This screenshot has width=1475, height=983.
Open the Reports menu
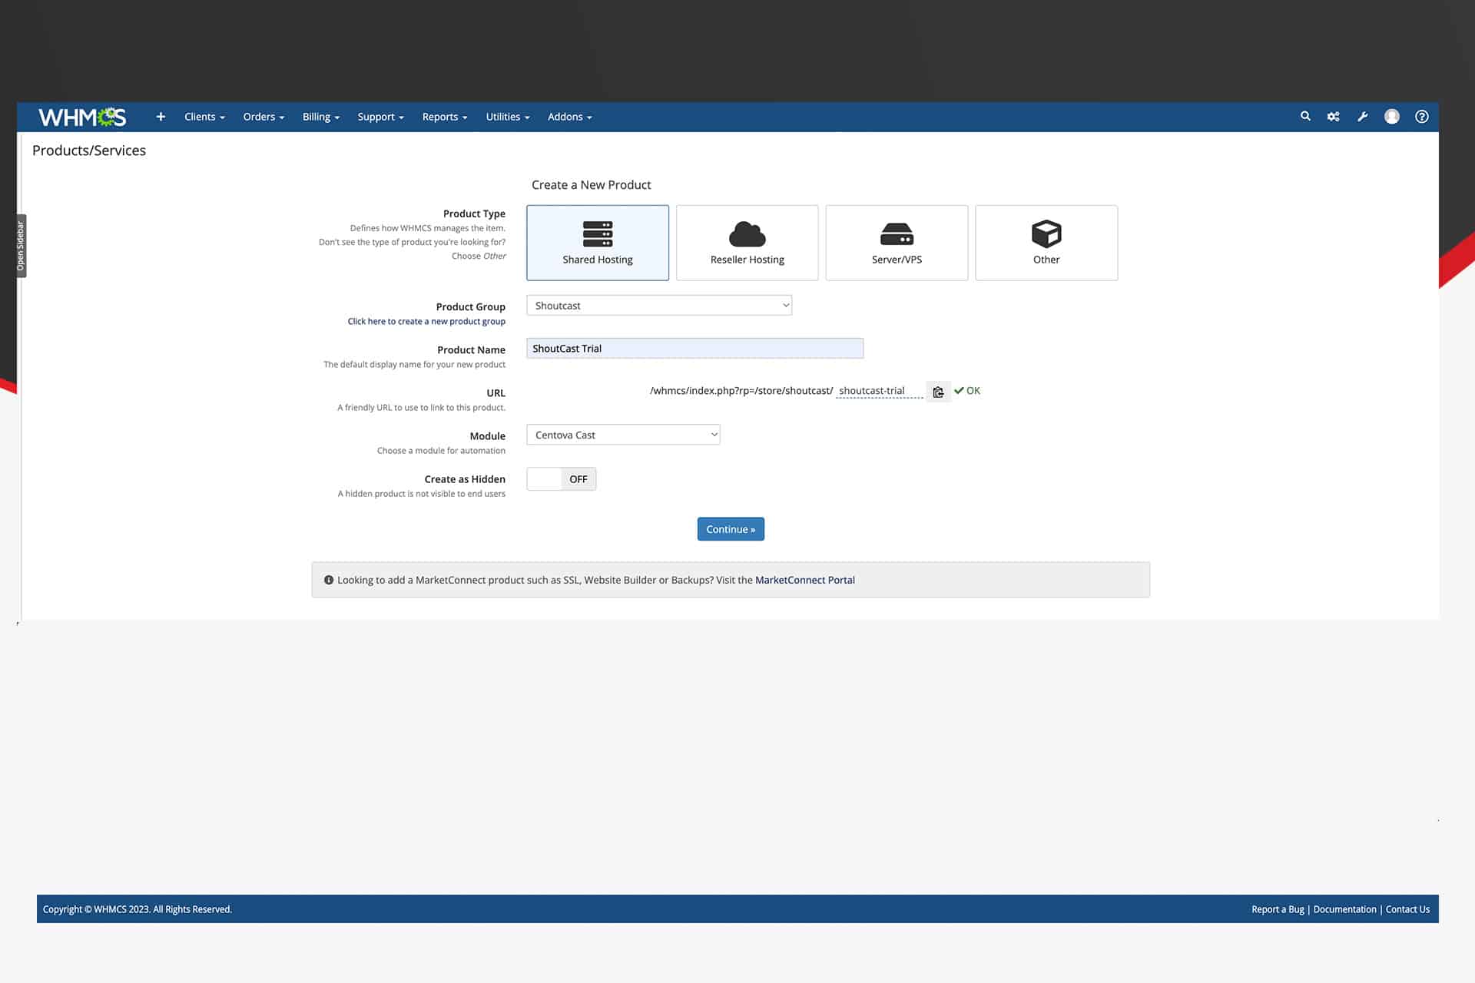point(445,117)
